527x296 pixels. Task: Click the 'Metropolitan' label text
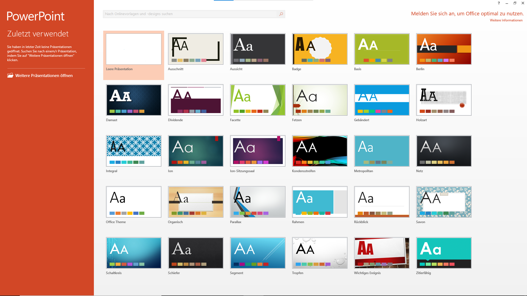pyautogui.click(x=363, y=171)
